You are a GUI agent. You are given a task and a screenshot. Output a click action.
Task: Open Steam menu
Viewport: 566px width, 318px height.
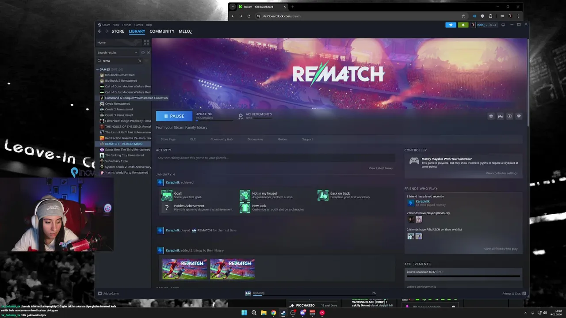pos(106,25)
